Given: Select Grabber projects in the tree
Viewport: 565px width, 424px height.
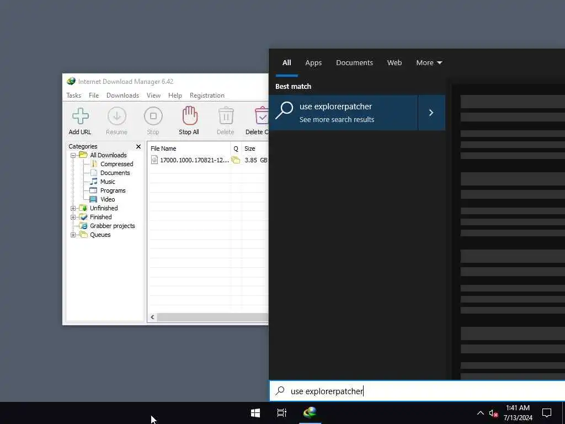Looking at the screenshot, I should (x=112, y=226).
